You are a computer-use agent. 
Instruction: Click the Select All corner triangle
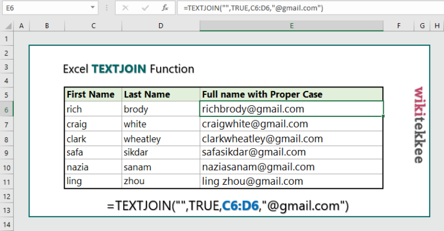pyautogui.click(x=8, y=26)
